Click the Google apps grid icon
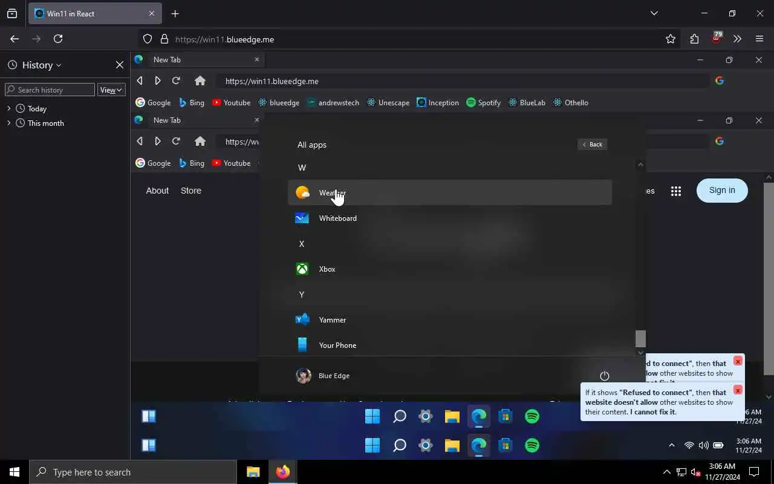 pos(676,191)
